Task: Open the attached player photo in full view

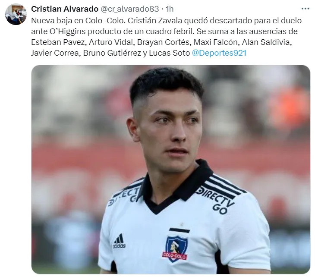Action: tap(171, 169)
